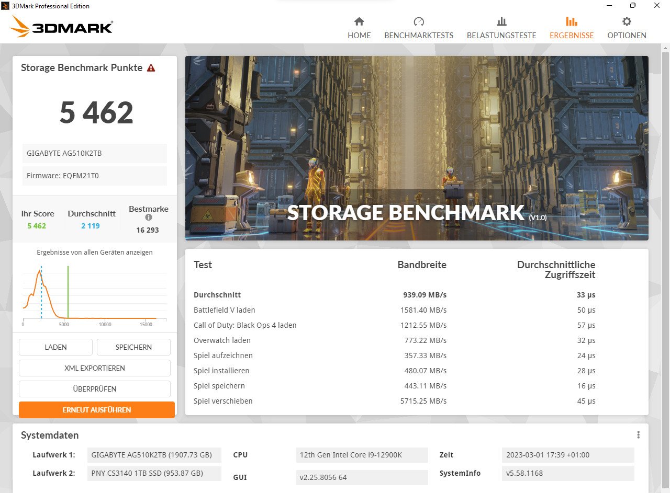670x493 pixels.
Task: Click the SystemInfo v5.58.1168 field
Action: click(x=568, y=474)
